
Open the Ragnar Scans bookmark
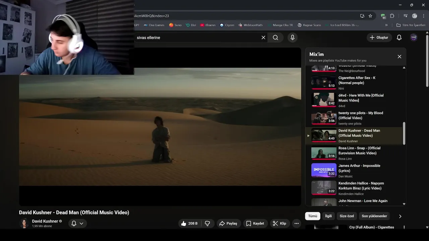point(309,25)
